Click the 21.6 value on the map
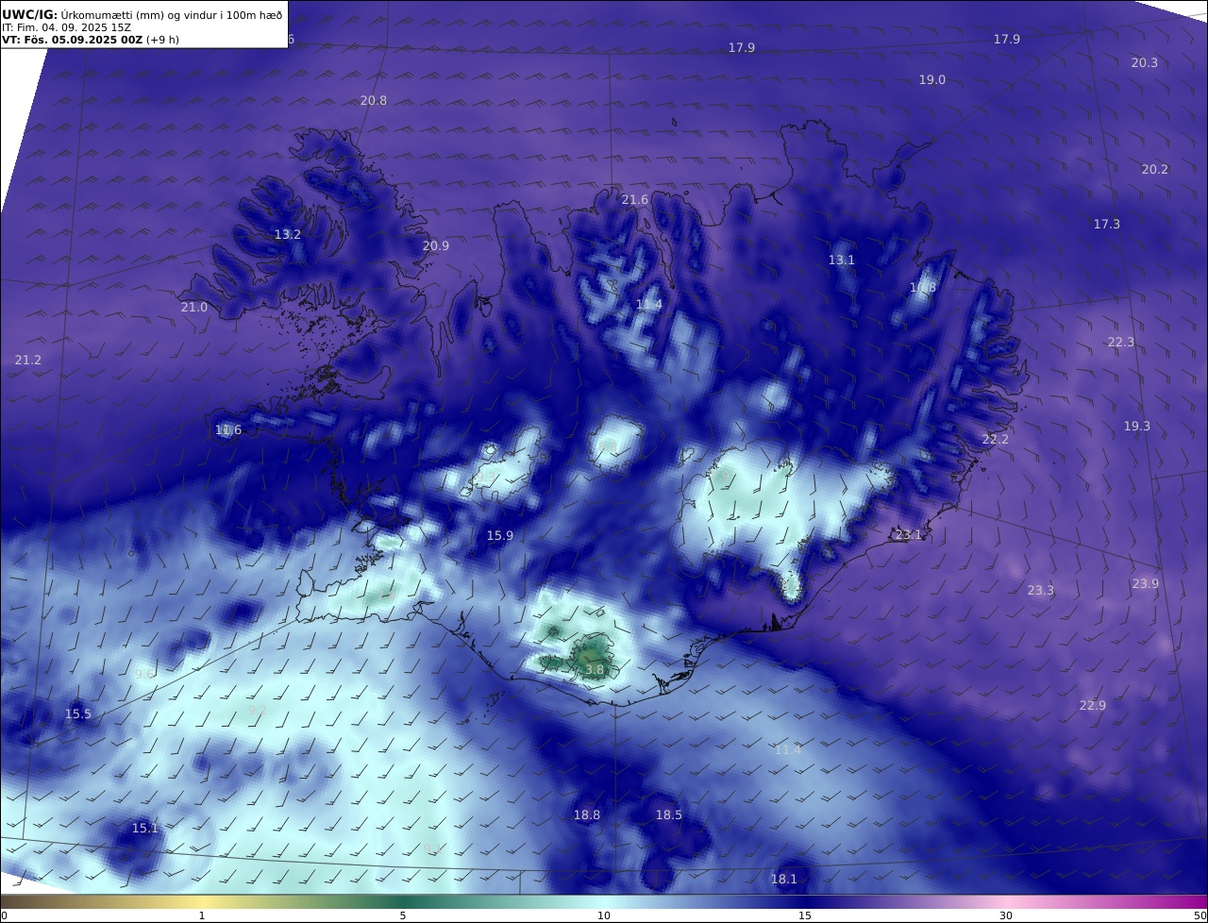The height and width of the screenshot is (923, 1208). click(635, 199)
